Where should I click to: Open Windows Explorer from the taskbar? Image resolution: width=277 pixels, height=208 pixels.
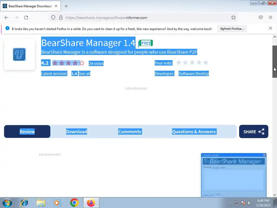pyautogui.click(x=41, y=203)
